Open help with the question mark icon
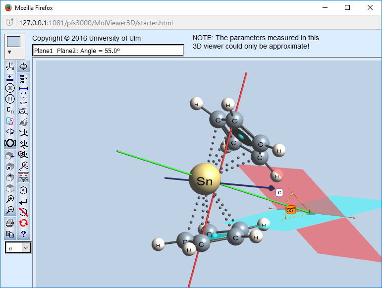 coord(23,234)
